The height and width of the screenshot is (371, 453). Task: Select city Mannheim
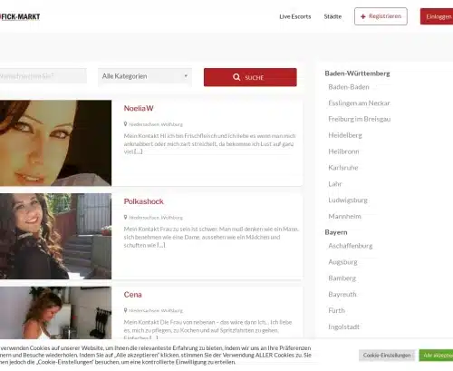[x=344, y=217]
